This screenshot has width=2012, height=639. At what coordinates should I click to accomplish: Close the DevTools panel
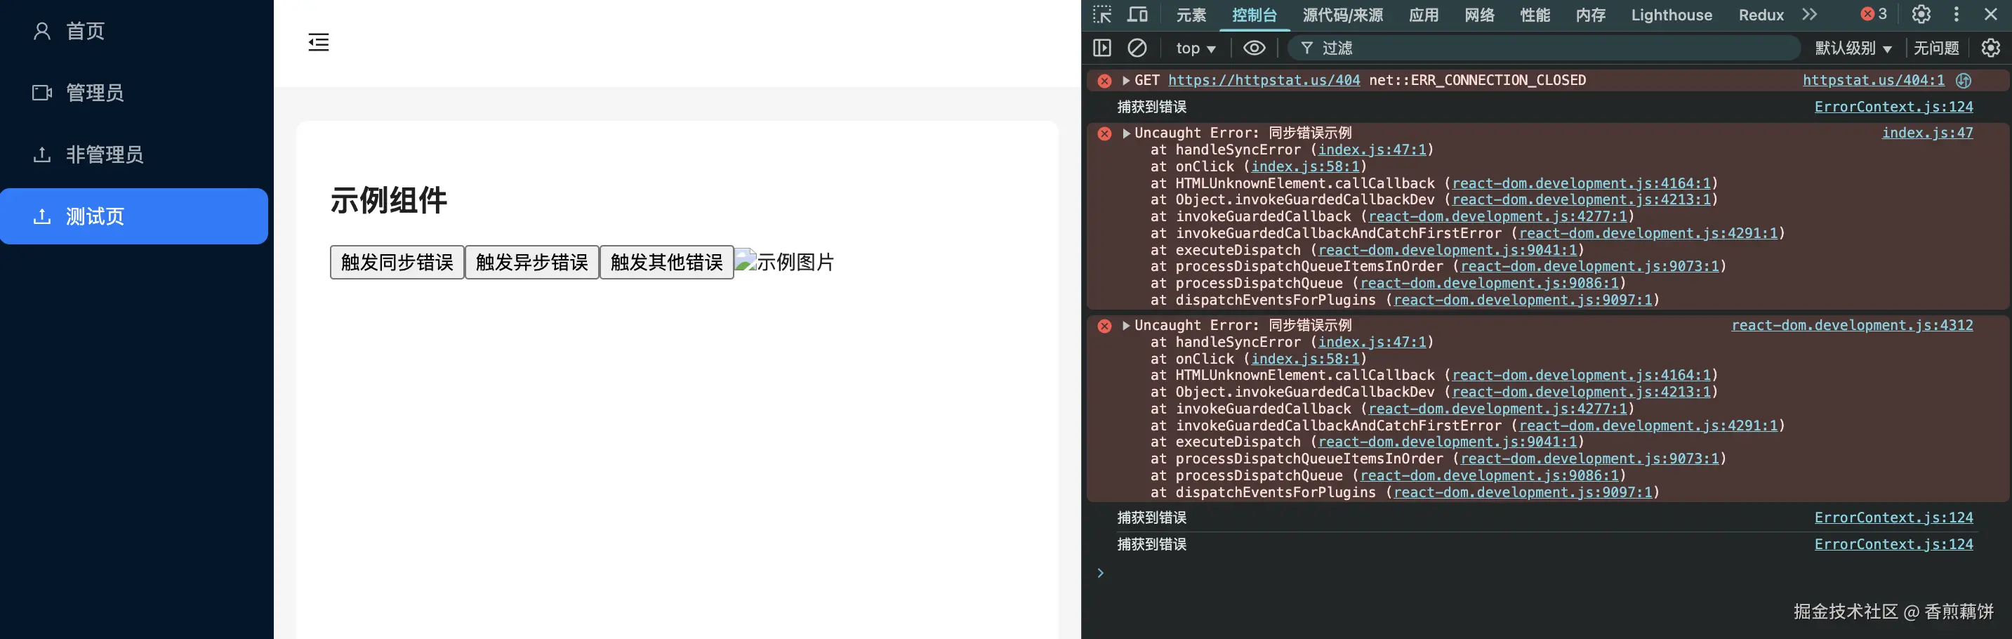(1991, 14)
